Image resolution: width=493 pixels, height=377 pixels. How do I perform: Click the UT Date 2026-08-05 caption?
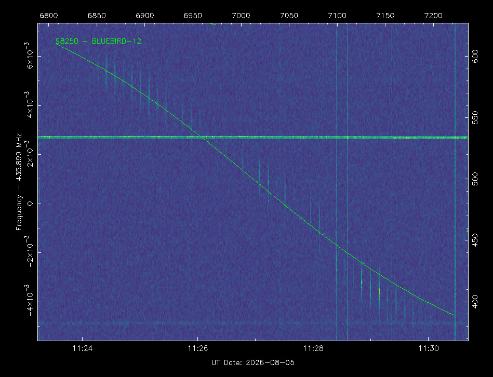[253, 362]
